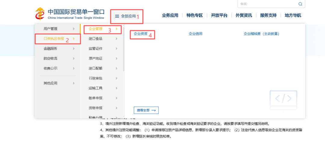Open the 全部应用 hamburger menu

click(x=125, y=16)
